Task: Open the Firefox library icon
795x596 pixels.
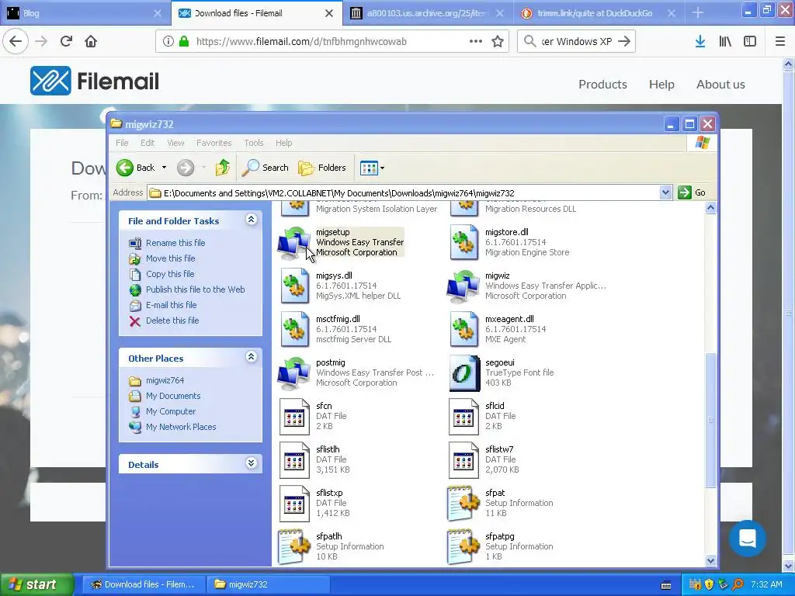Action: [x=725, y=42]
